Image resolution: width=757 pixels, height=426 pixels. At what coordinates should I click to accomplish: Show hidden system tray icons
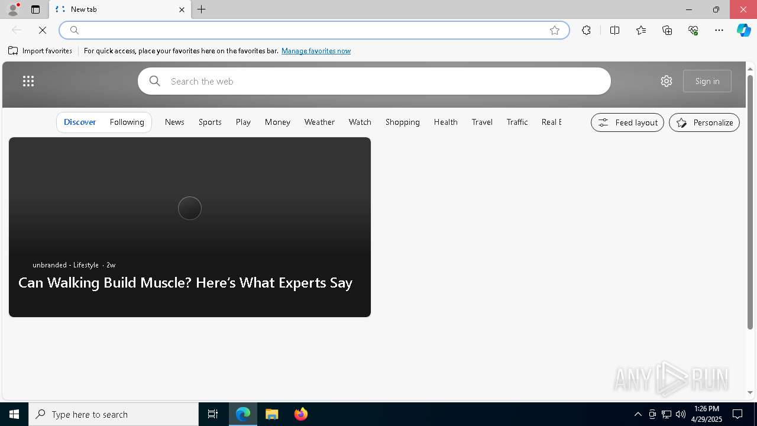638,414
